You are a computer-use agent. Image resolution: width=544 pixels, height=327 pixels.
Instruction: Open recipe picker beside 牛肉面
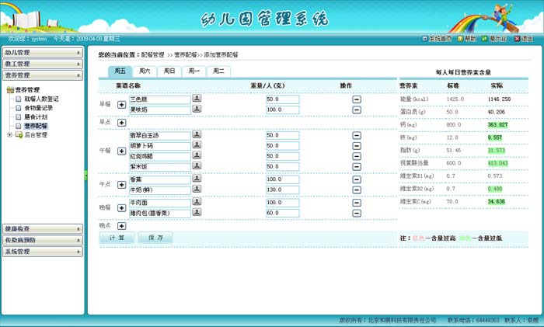pyautogui.click(x=197, y=202)
